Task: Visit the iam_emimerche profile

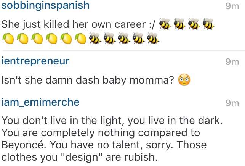Action: 41,102
